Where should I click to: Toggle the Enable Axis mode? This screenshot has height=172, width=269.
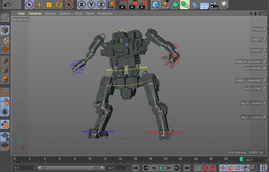pyautogui.click(x=5, y=92)
